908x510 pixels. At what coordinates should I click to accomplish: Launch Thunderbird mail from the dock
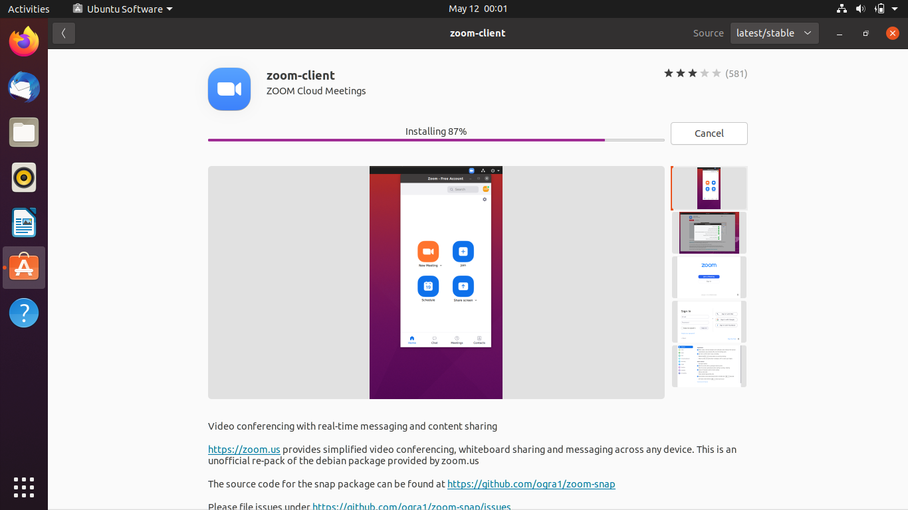coord(23,87)
